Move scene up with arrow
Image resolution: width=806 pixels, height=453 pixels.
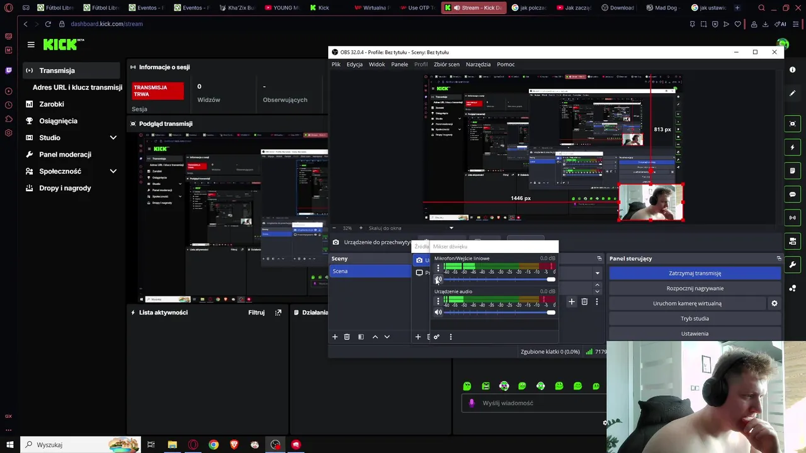coord(375,337)
